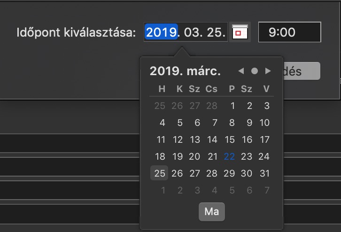Pick March 31 in the calendar

click(x=264, y=173)
